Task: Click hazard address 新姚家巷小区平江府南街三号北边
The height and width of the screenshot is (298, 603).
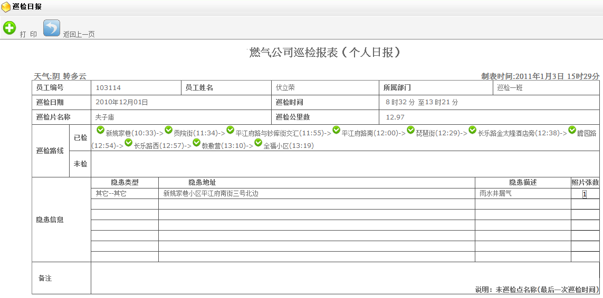Action: [210, 194]
